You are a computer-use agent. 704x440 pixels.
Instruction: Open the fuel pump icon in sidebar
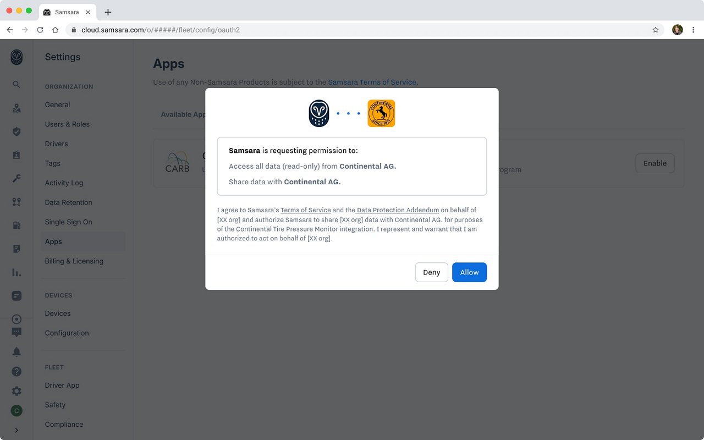click(16, 225)
